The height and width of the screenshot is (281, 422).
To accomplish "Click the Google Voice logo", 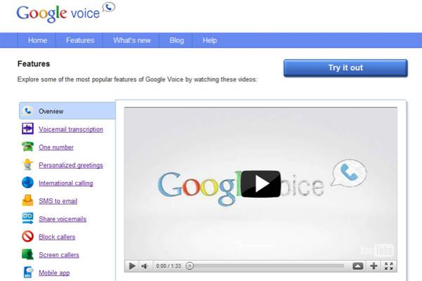I will (x=66, y=13).
